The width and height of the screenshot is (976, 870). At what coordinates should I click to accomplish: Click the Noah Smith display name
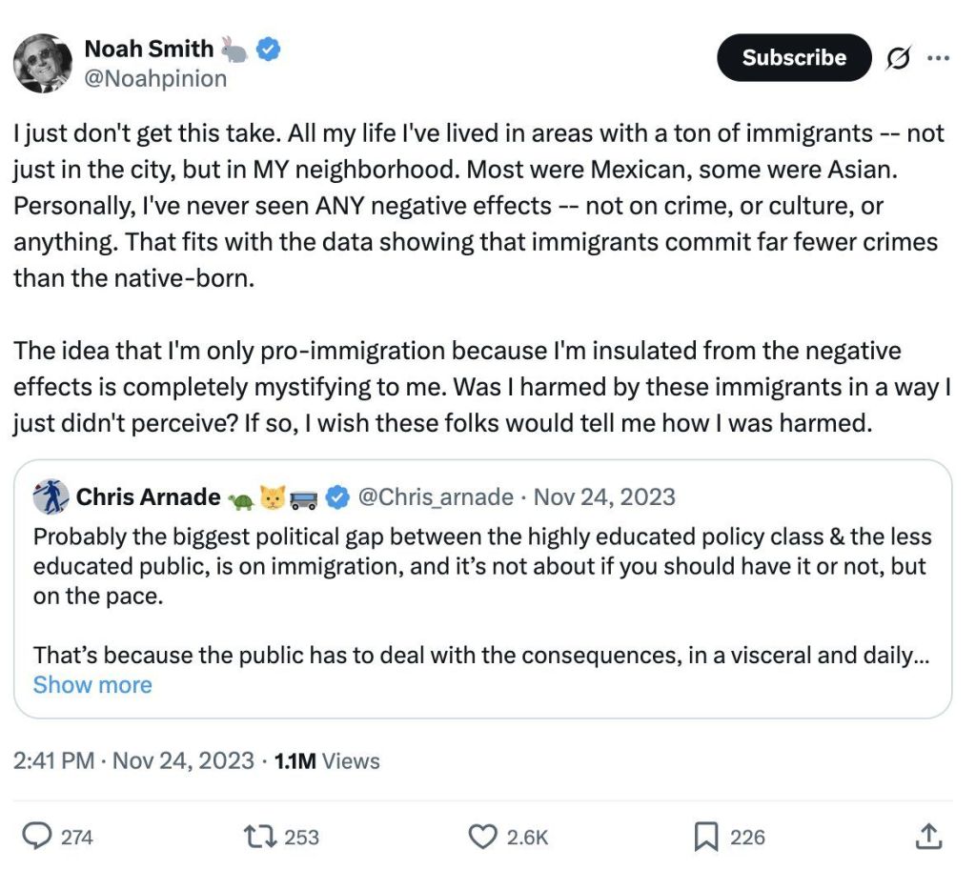point(149,49)
